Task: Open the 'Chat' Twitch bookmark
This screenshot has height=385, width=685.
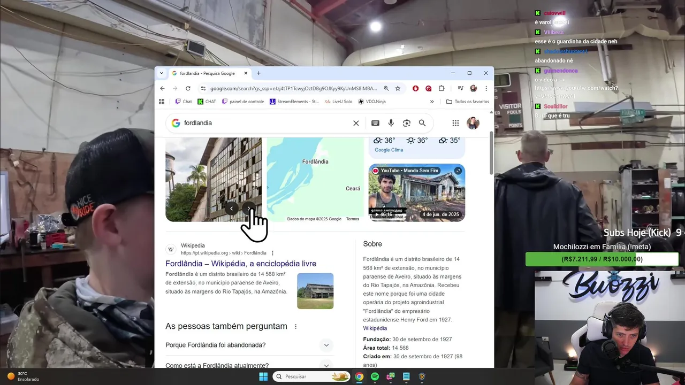Action: (x=183, y=102)
